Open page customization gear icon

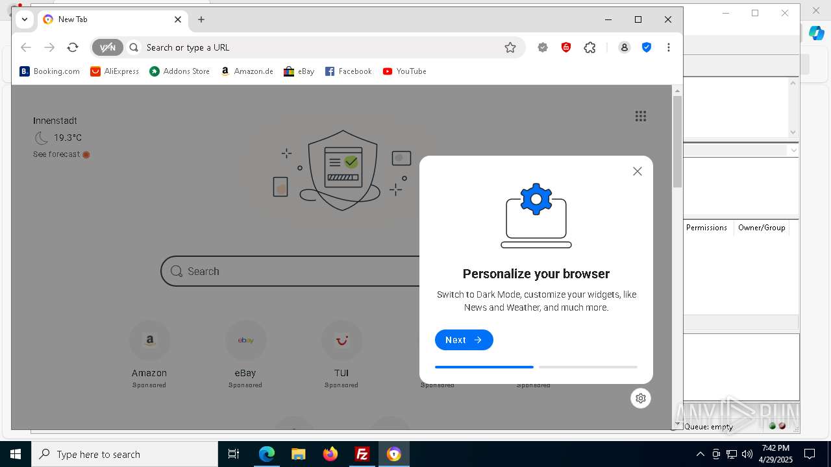pyautogui.click(x=641, y=398)
